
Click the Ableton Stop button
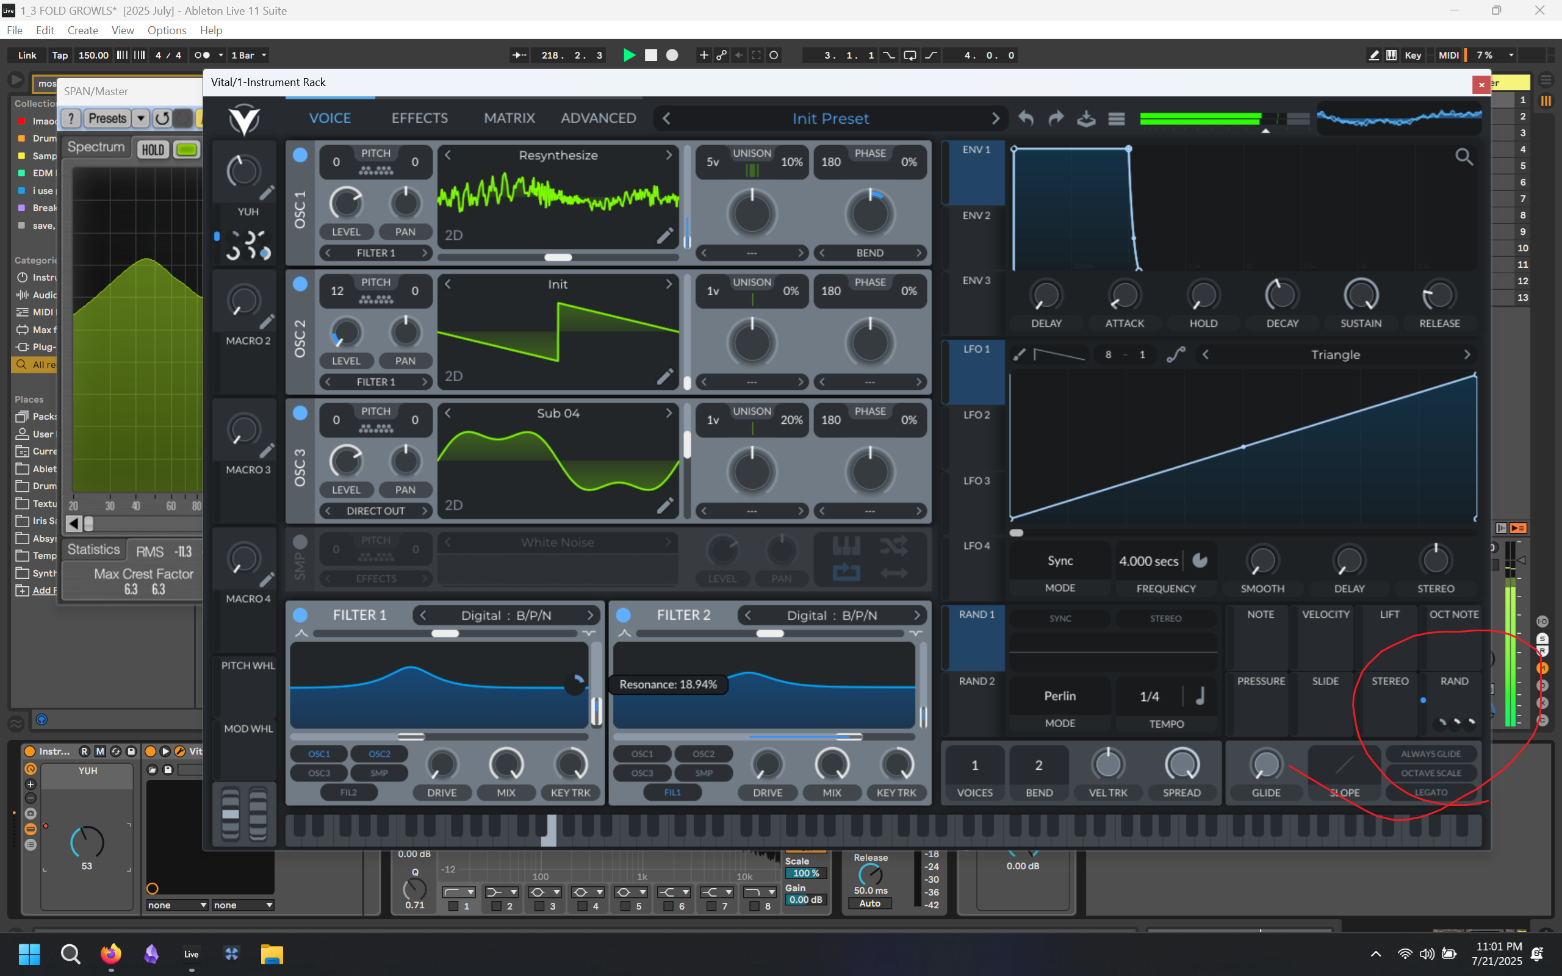coord(650,56)
